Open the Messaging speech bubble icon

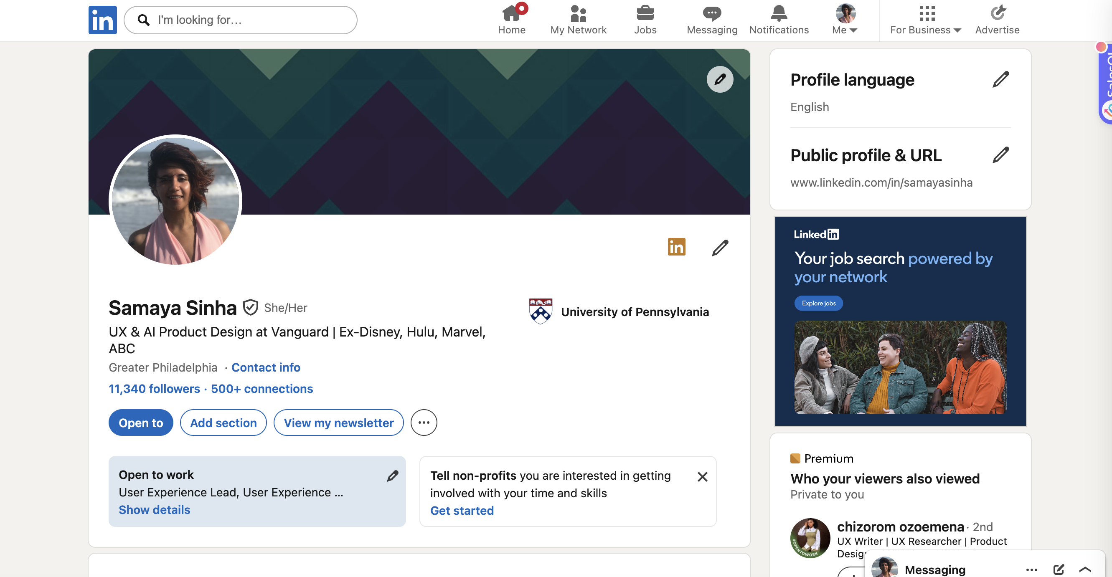pos(712,13)
